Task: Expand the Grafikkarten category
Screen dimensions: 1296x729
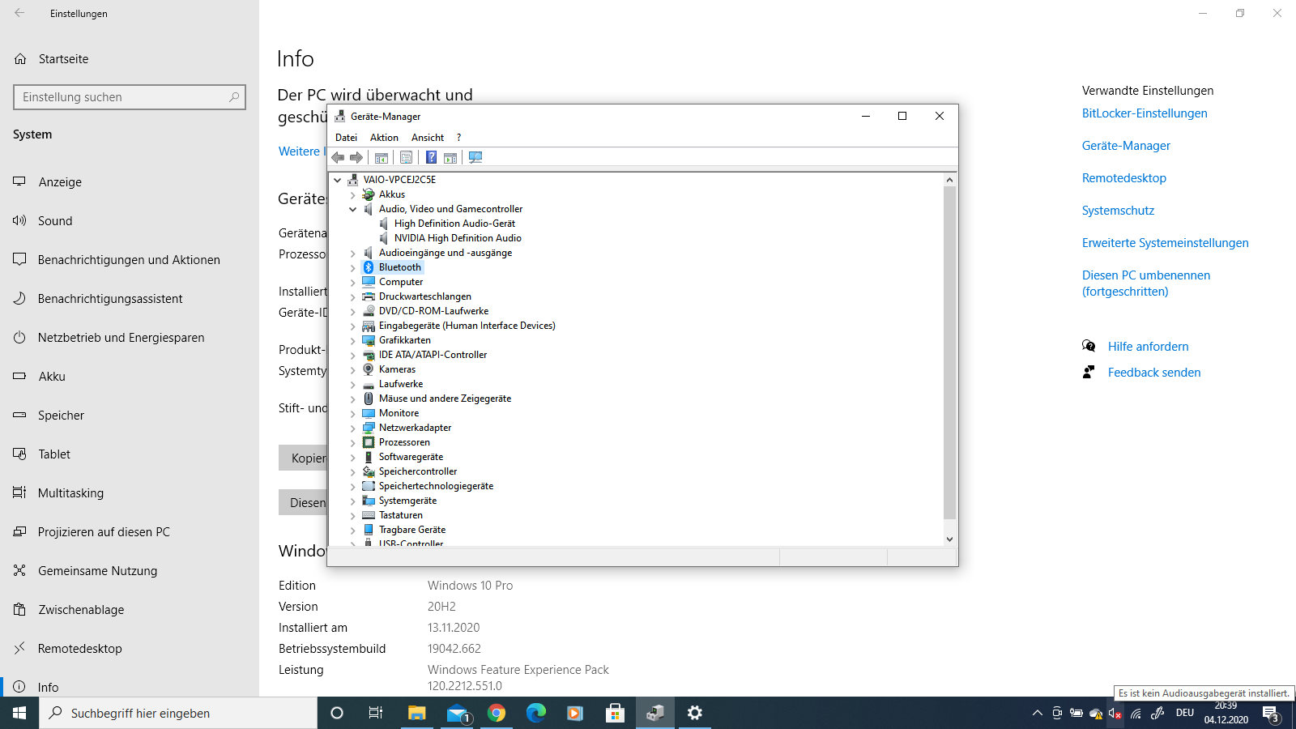Action: point(352,340)
